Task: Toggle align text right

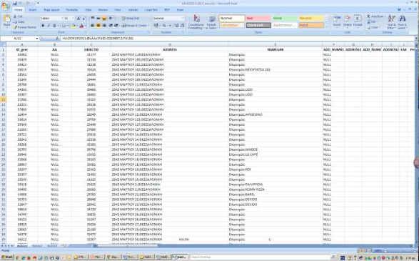Action: click(x=104, y=26)
